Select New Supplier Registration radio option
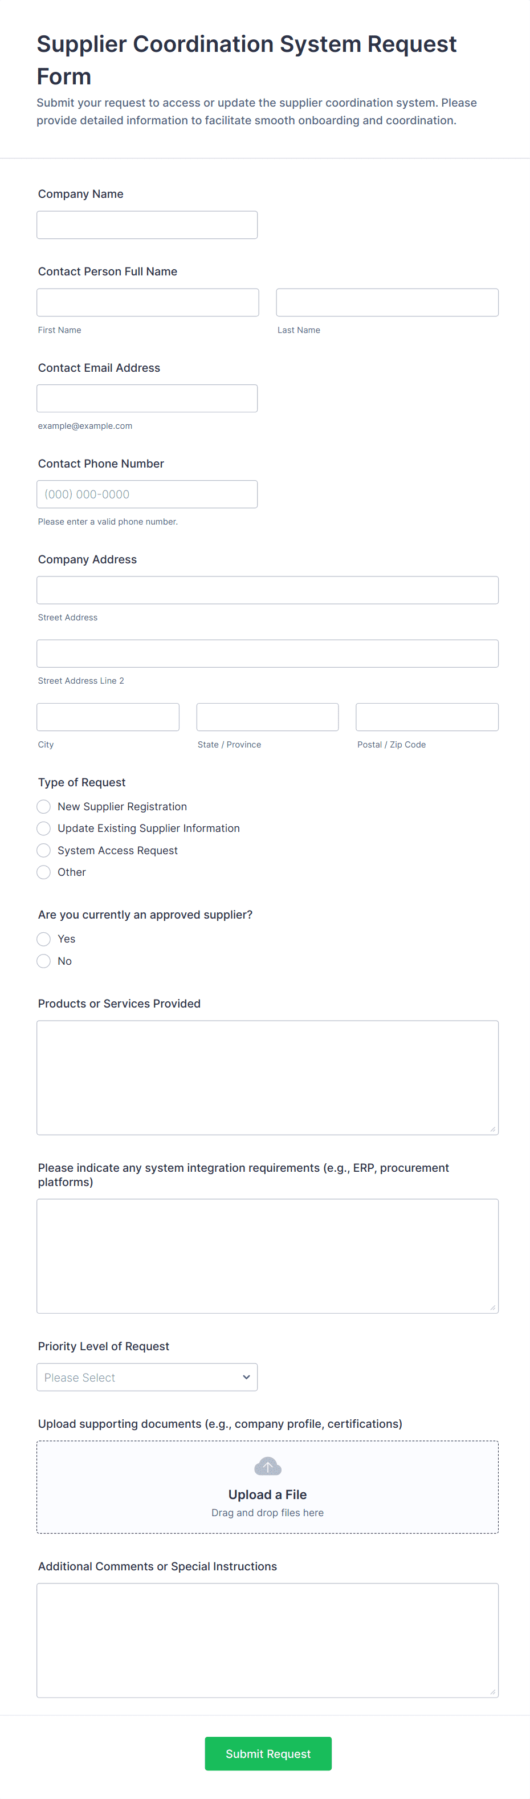Image resolution: width=530 pixels, height=1799 pixels. [x=44, y=807]
